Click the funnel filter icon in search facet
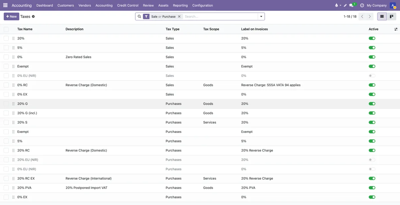Screen dimensions: 400x205 coord(146,16)
